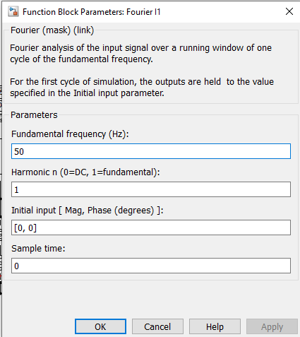Click the 'Fundamental frequency (Hz):' label
This screenshot has width=300, height=337.
click(70, 134)
